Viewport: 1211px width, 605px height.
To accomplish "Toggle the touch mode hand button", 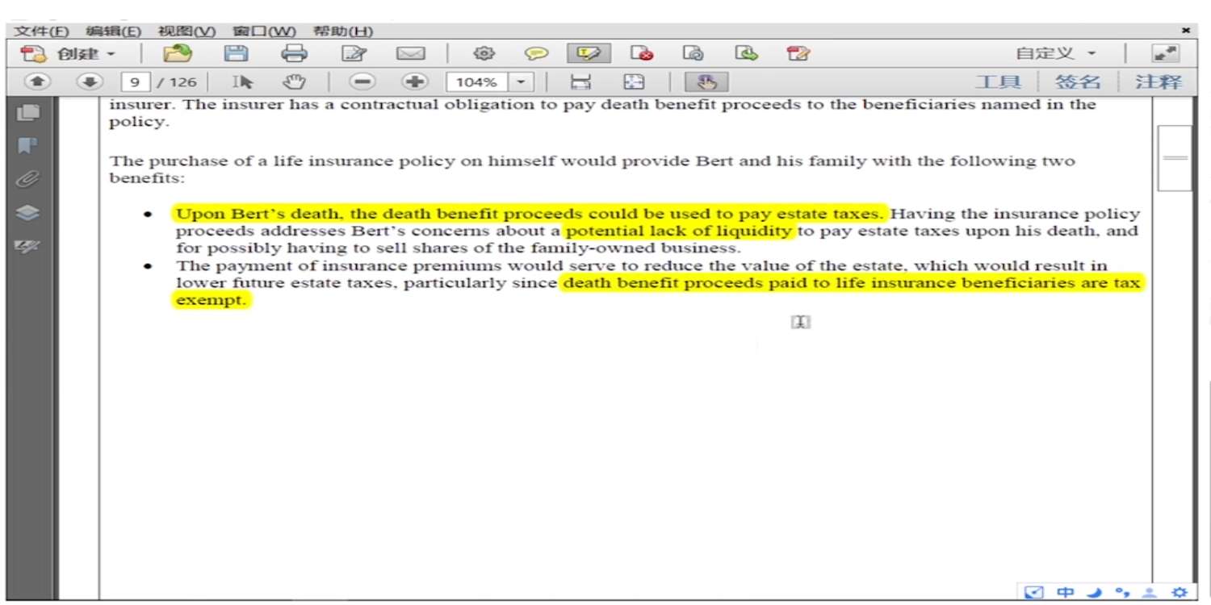I will tap(706, 81).
